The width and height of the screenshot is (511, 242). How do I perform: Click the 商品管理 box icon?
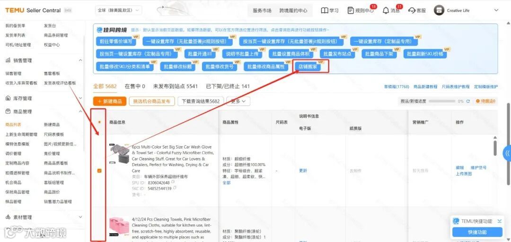pos(8,111)
